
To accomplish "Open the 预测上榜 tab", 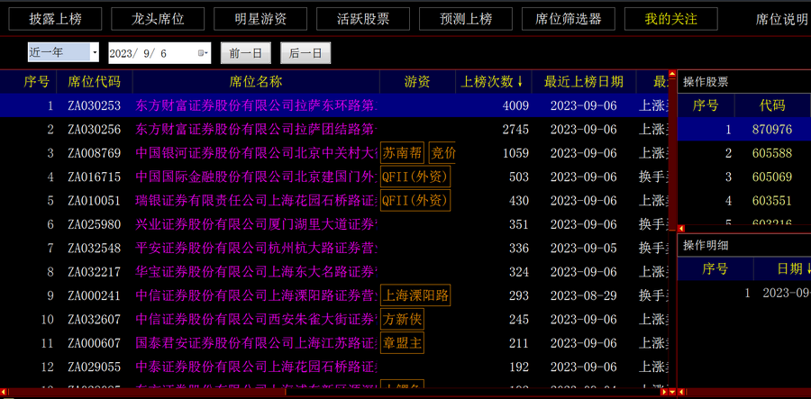I will pyautogui.click(x=466, y=19).
